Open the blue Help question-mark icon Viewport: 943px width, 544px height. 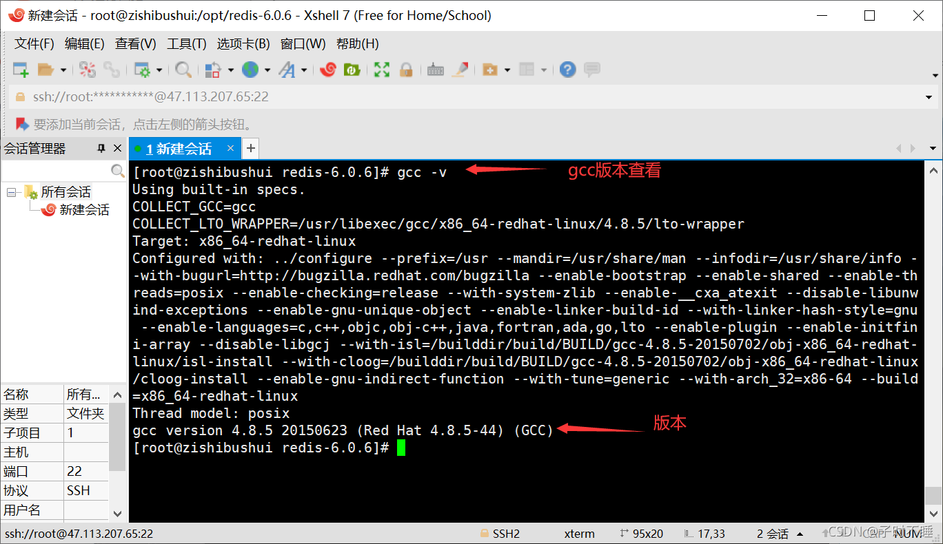tap(567, 70)
